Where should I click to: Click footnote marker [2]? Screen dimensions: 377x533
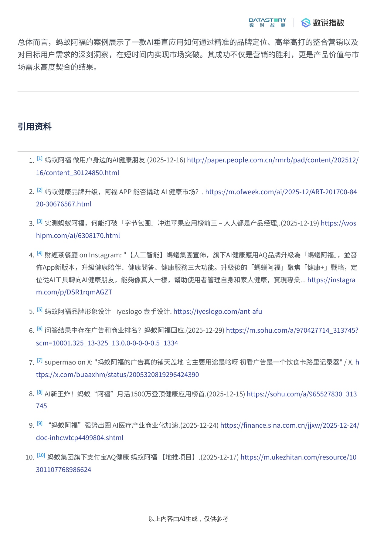[40, 190]
